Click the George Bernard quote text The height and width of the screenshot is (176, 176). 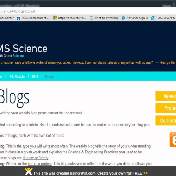coord(88,63)
